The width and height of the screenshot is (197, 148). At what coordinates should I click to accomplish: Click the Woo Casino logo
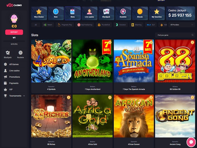pyautogui.click(x=14, y=5)
